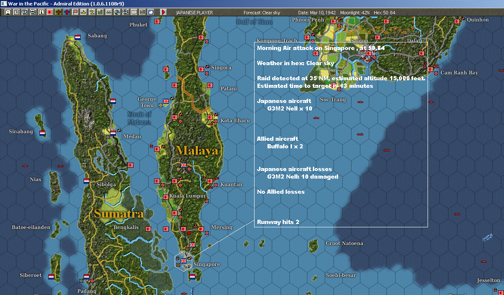Click the 'No Allied losses' line

[x=281, y=192]
